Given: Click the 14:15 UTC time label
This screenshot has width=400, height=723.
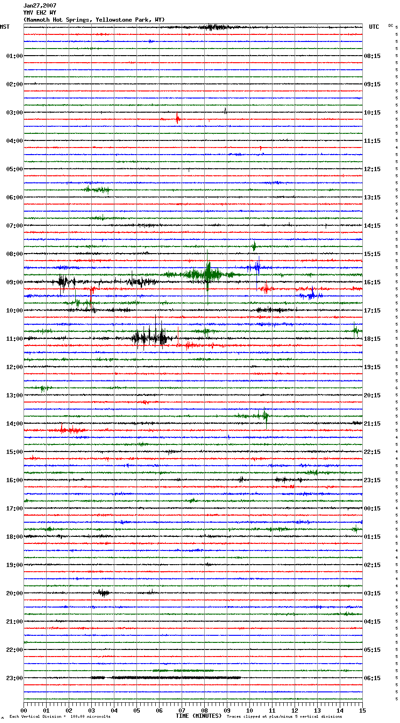Looking at the screenshot, I should [x=372, y=226].
